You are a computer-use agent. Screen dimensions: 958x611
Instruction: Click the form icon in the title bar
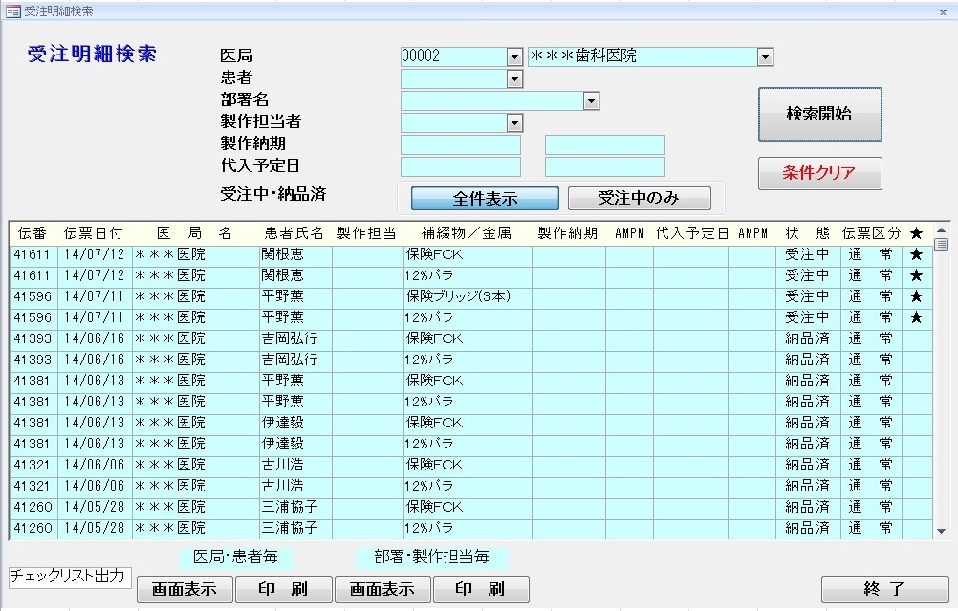pyautogui.click(x=13, y=11)
